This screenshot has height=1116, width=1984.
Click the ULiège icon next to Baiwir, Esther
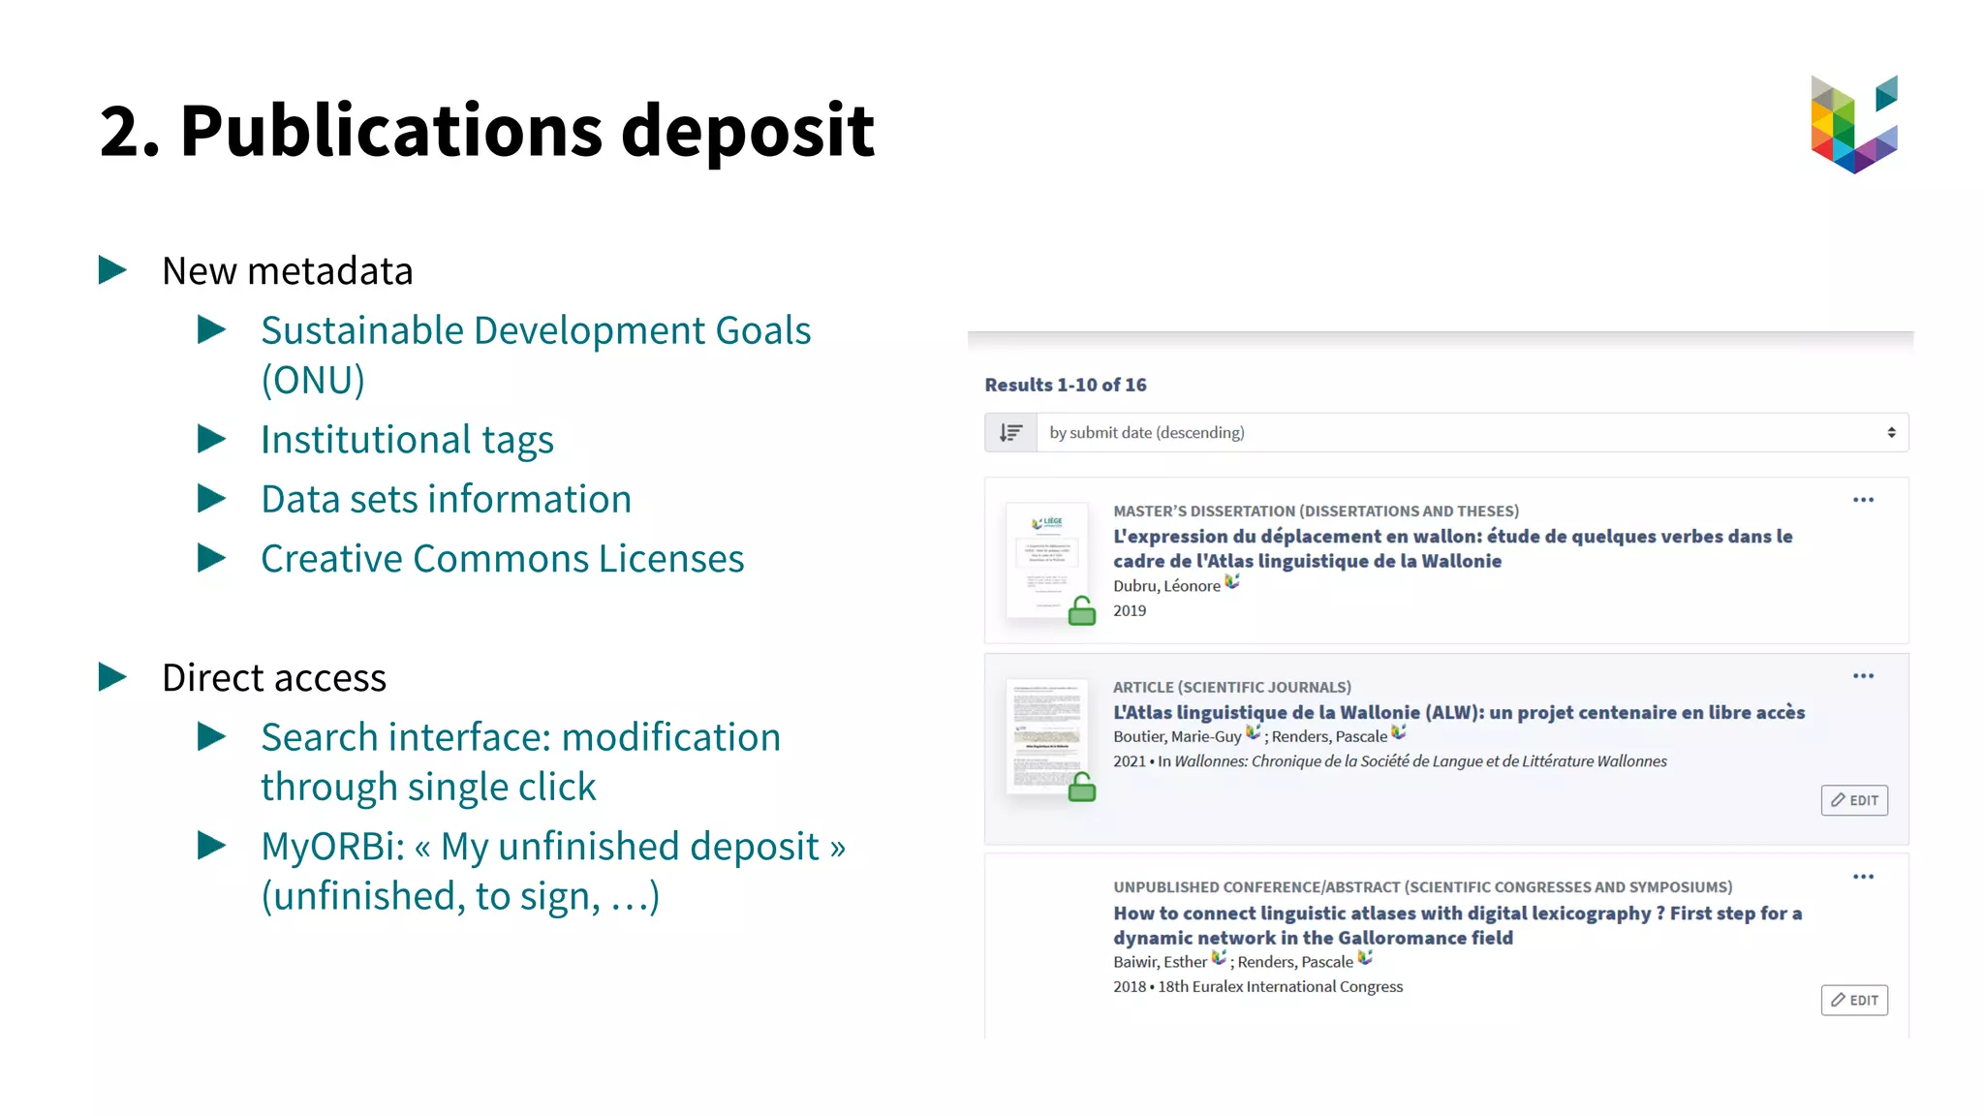[x=1219, y=957]
